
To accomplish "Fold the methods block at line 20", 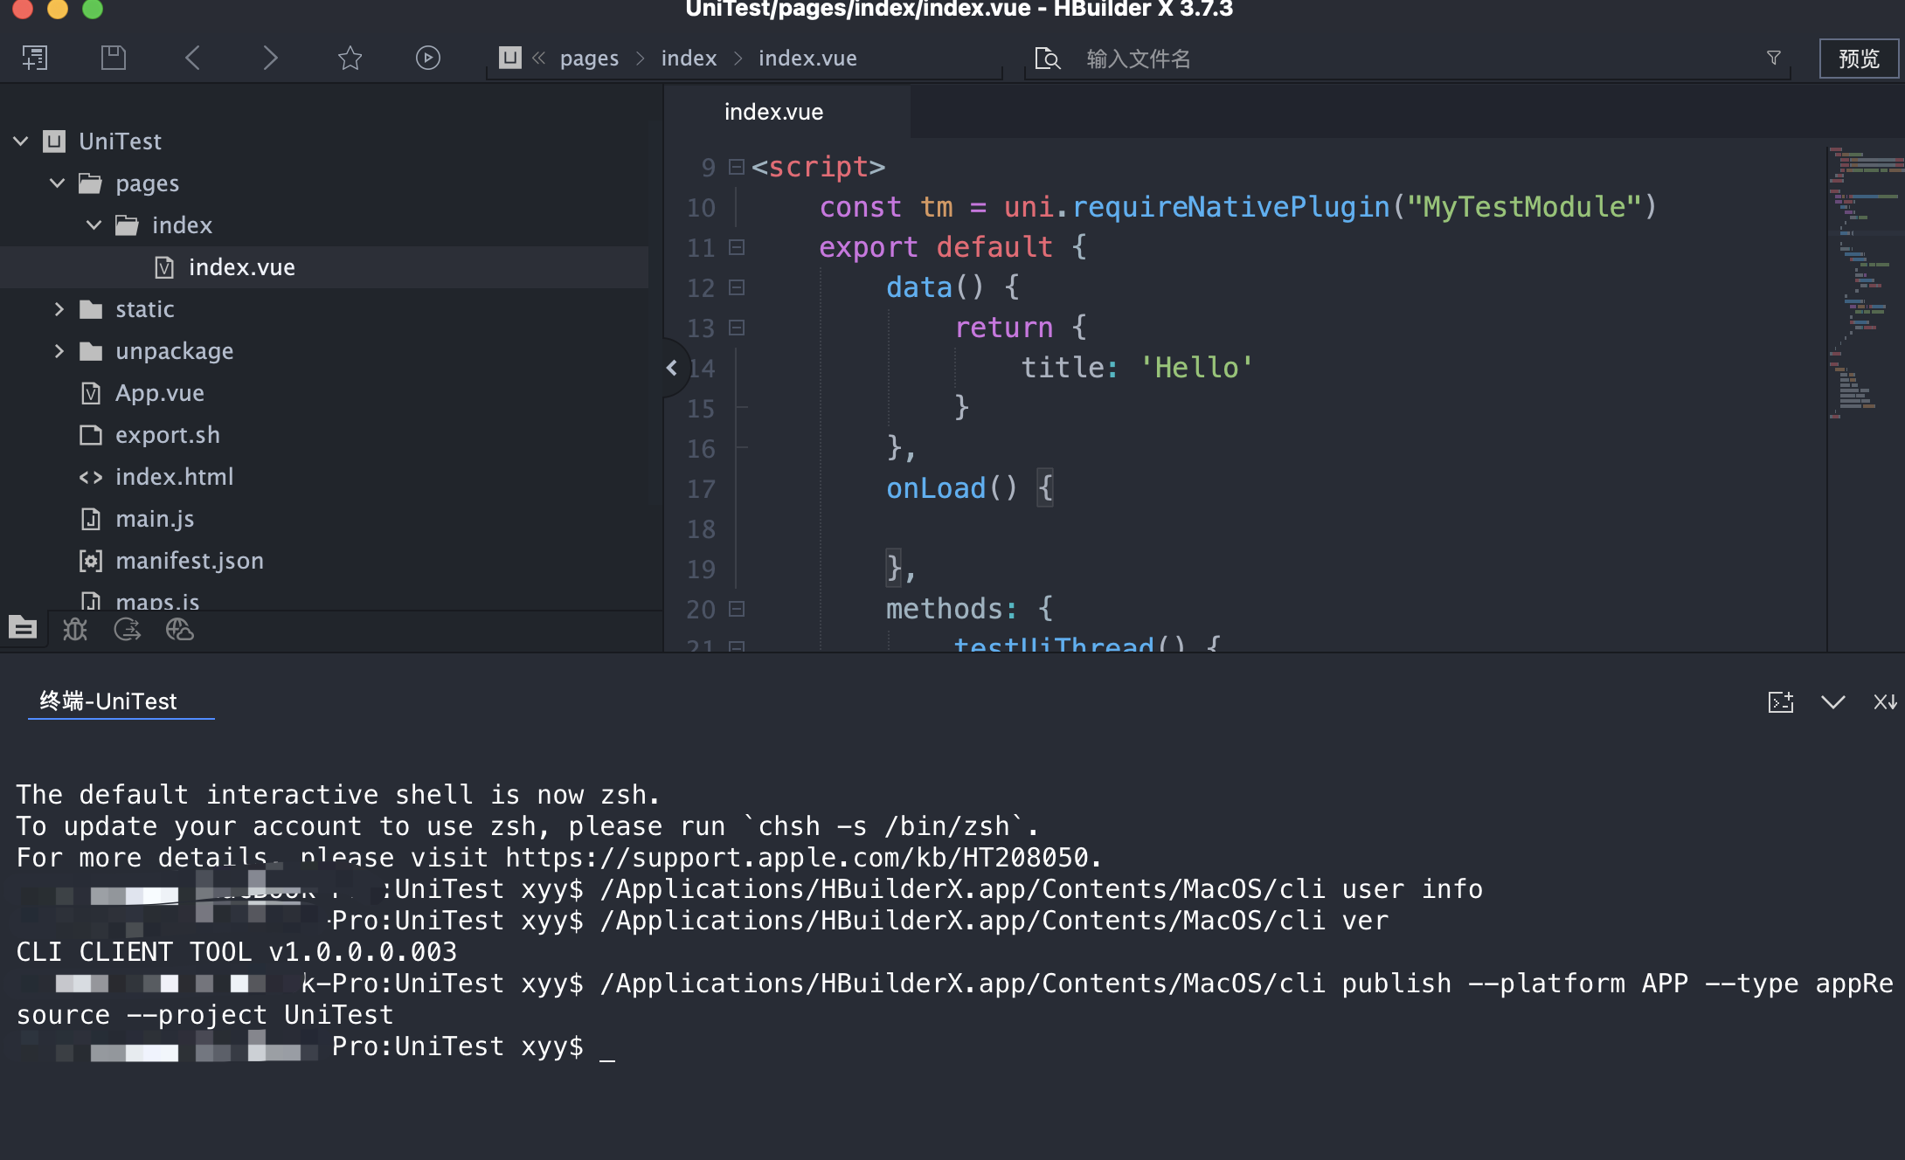I will (x=737, y=609).
